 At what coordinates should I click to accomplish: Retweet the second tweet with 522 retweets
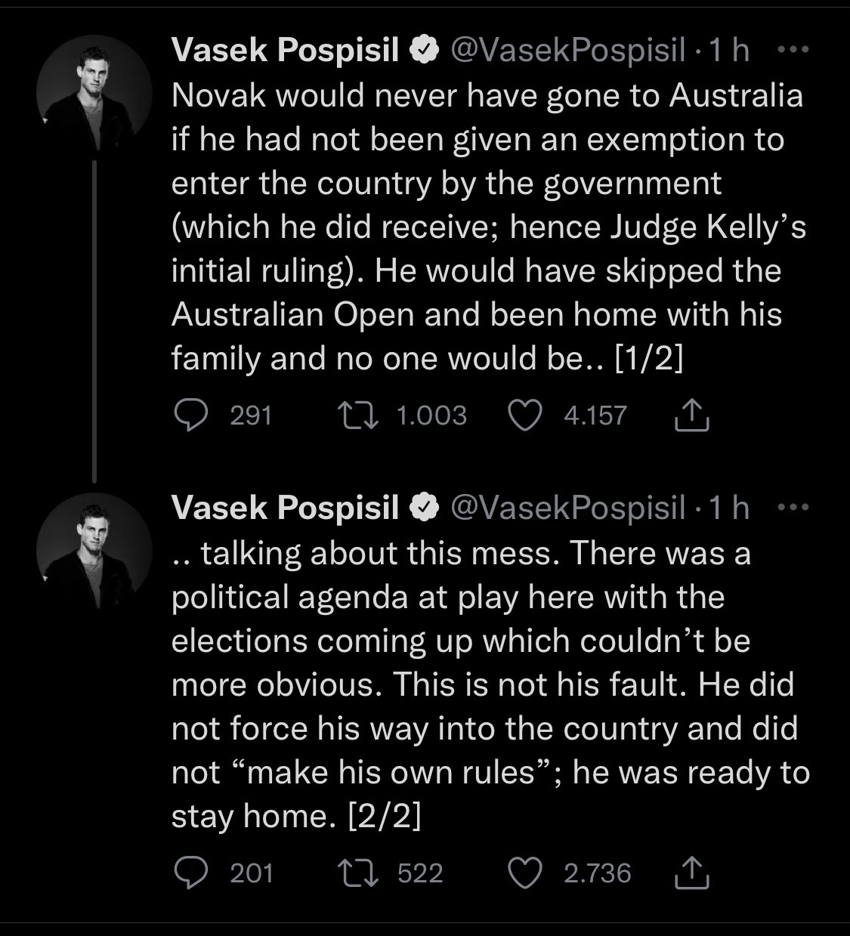[x=352, y=873]
